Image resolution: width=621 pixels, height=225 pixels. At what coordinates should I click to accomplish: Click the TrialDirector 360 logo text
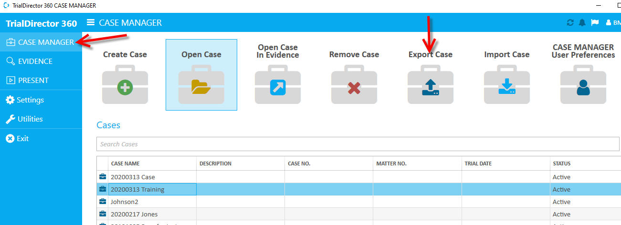coord(41,23)
